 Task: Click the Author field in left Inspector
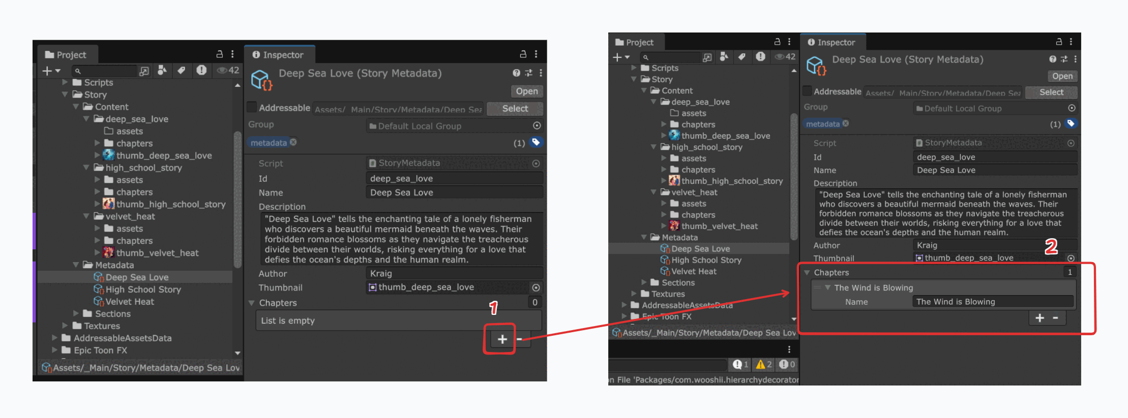click(x=454, y=273)
